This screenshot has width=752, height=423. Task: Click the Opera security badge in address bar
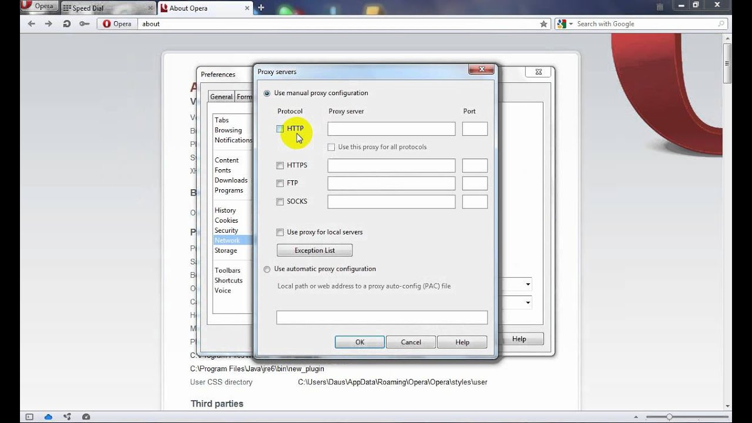point(117,24)
